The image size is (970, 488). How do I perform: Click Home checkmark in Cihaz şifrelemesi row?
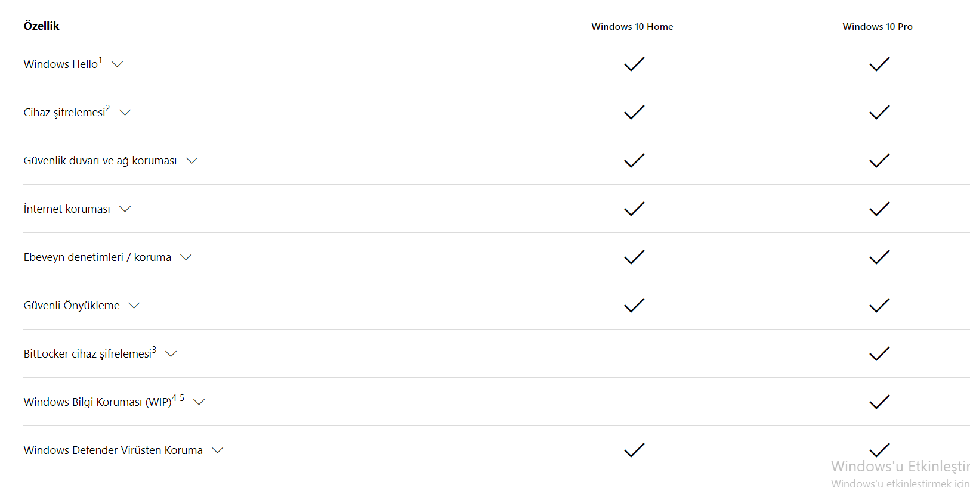[x=634, y=112]
